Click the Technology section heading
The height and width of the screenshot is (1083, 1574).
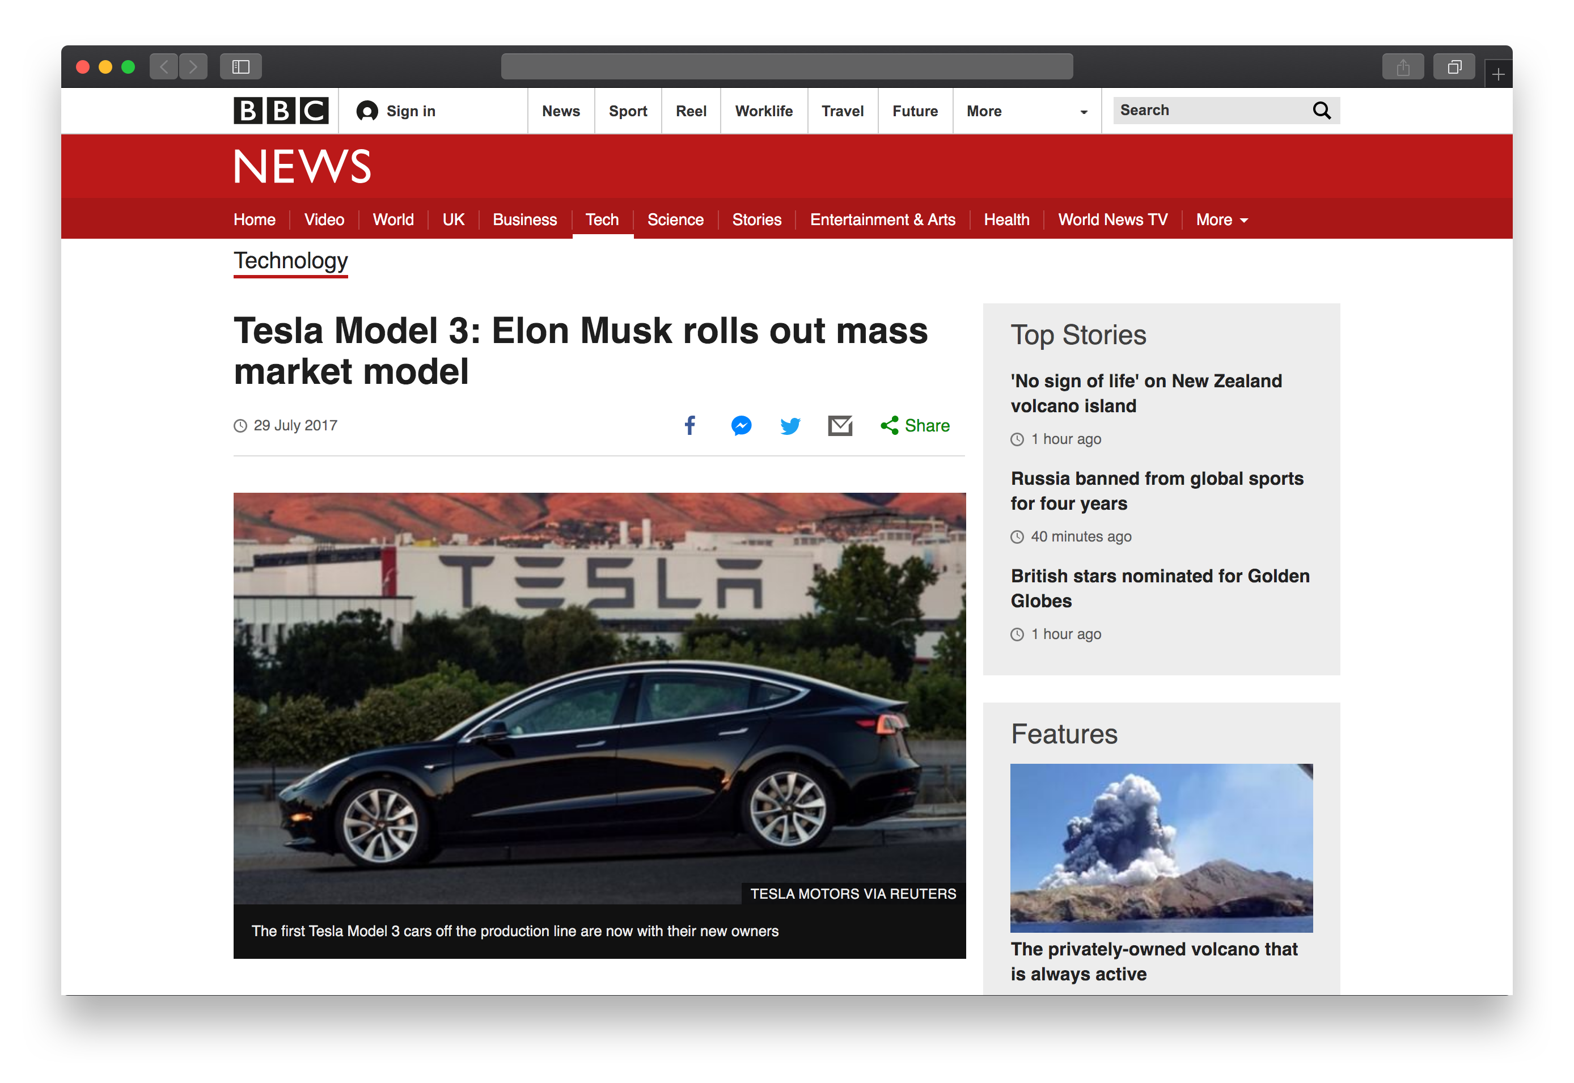click(x=290, y=261)
